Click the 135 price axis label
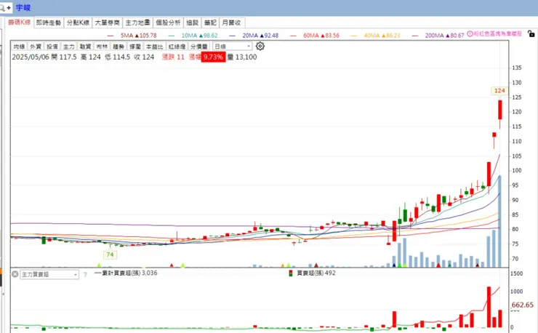This screenshot has width=538, height=333. click(517, 68)
